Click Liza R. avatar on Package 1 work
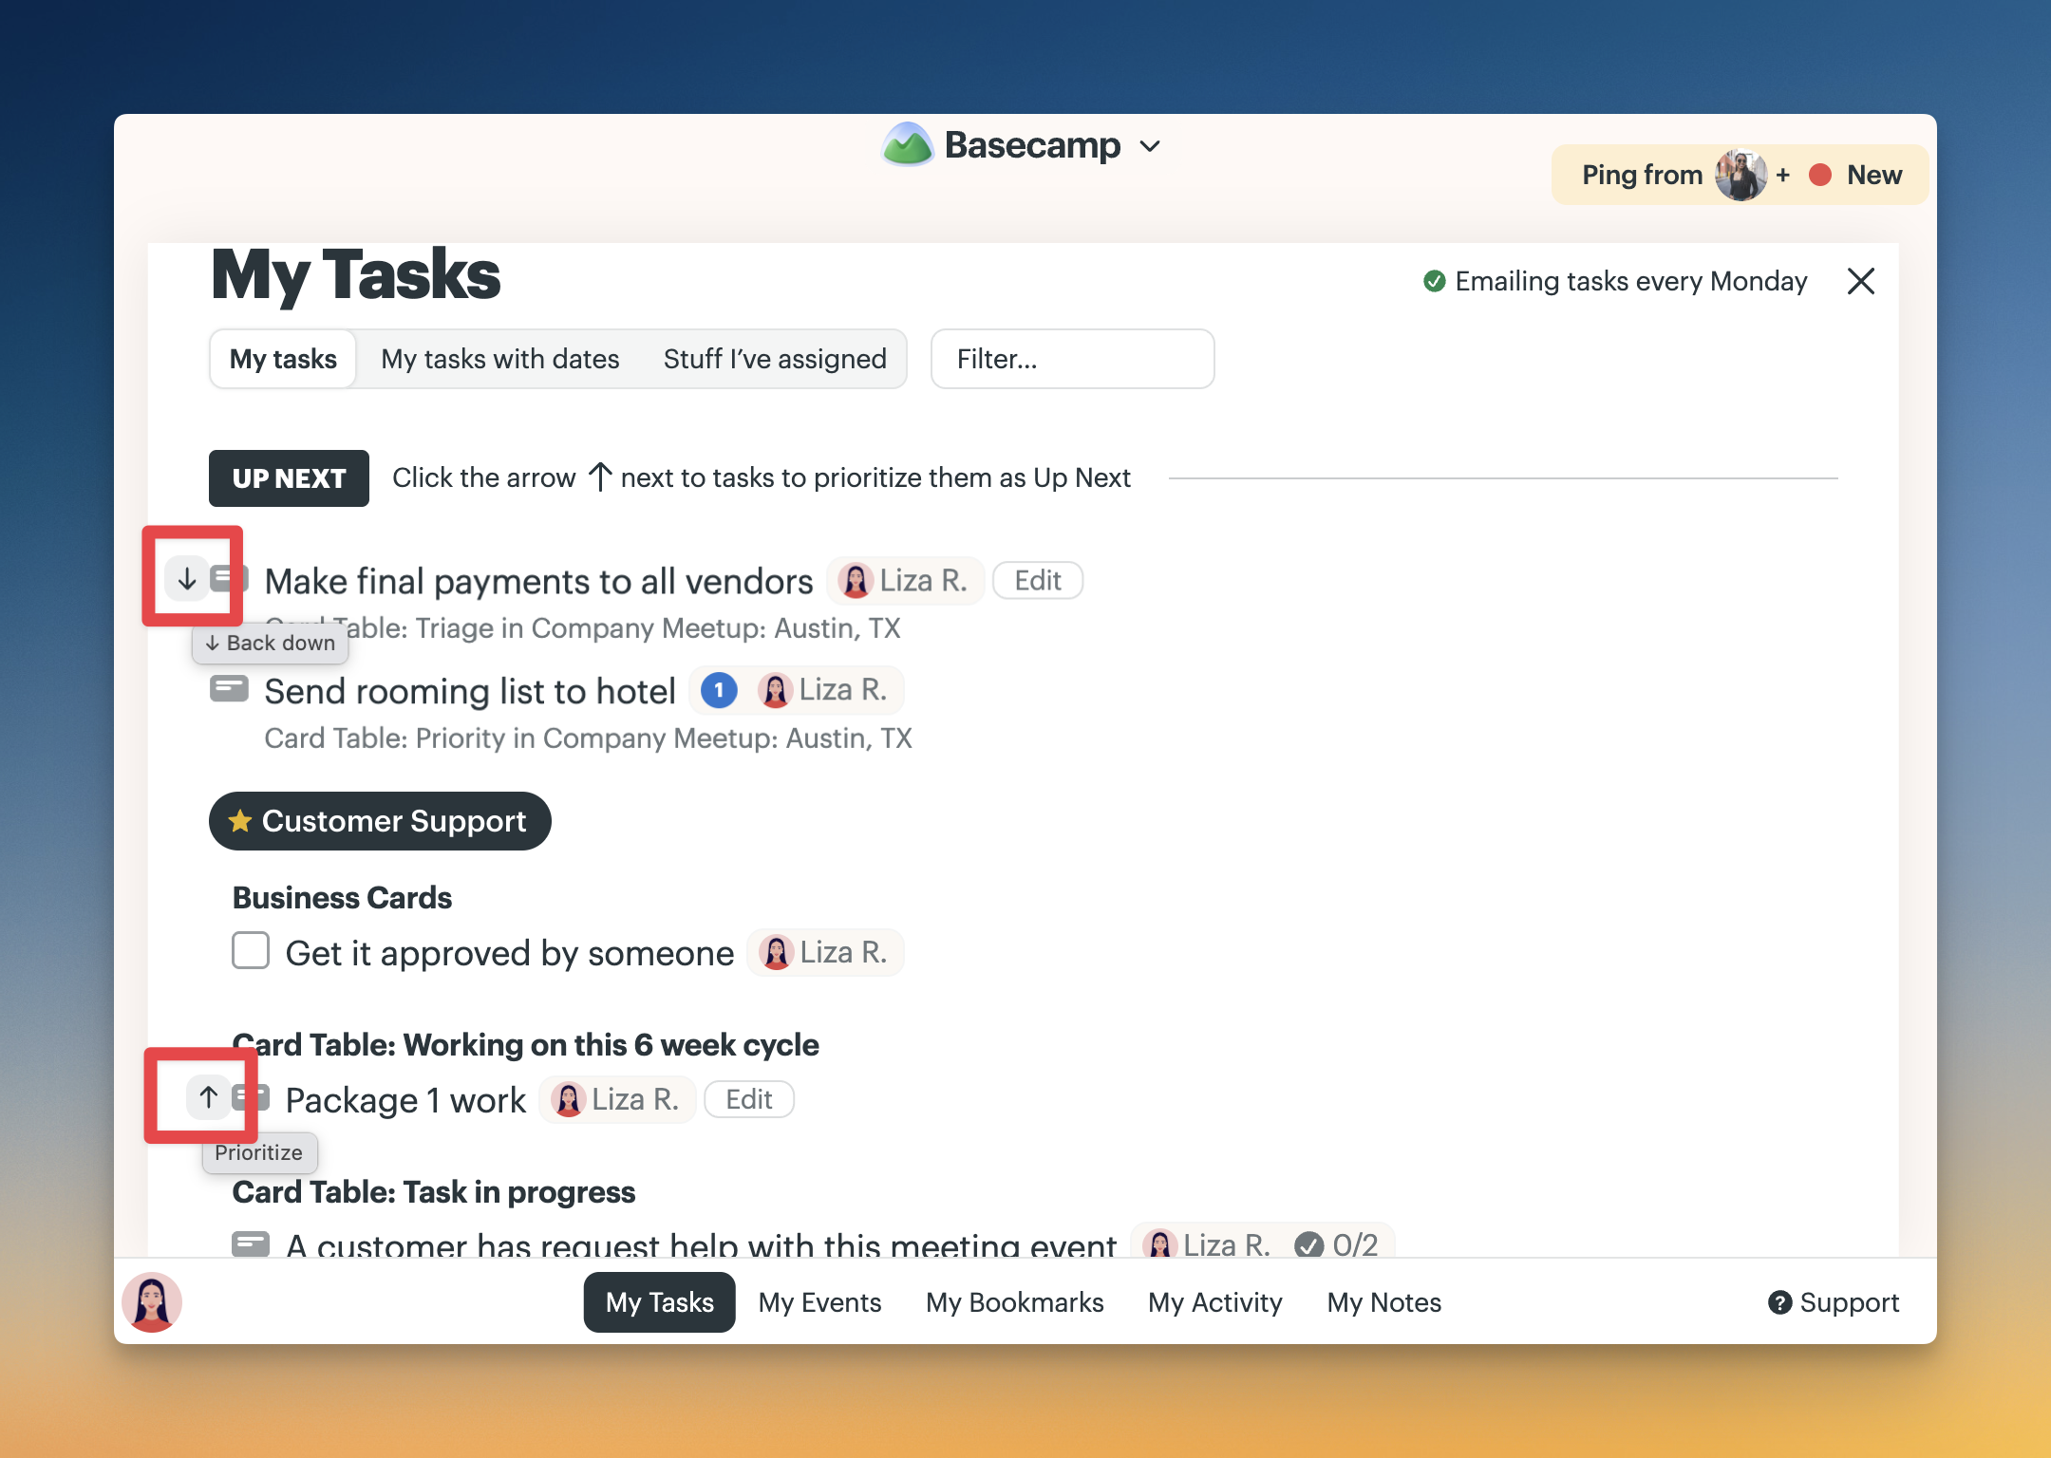2051x1458 pixels. coord(568,1099)
